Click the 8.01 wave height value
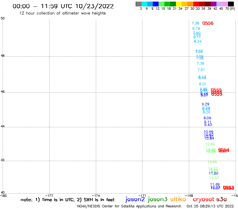238x209 pixels. pos(203,84)
